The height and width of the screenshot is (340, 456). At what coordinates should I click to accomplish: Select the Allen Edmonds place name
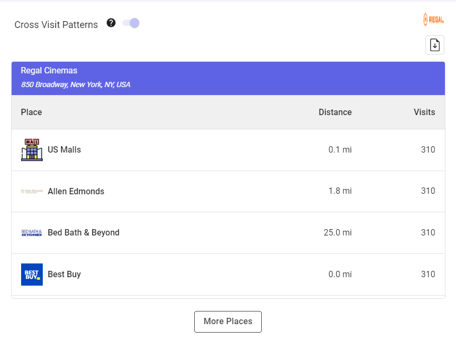(x=76, y=191)
